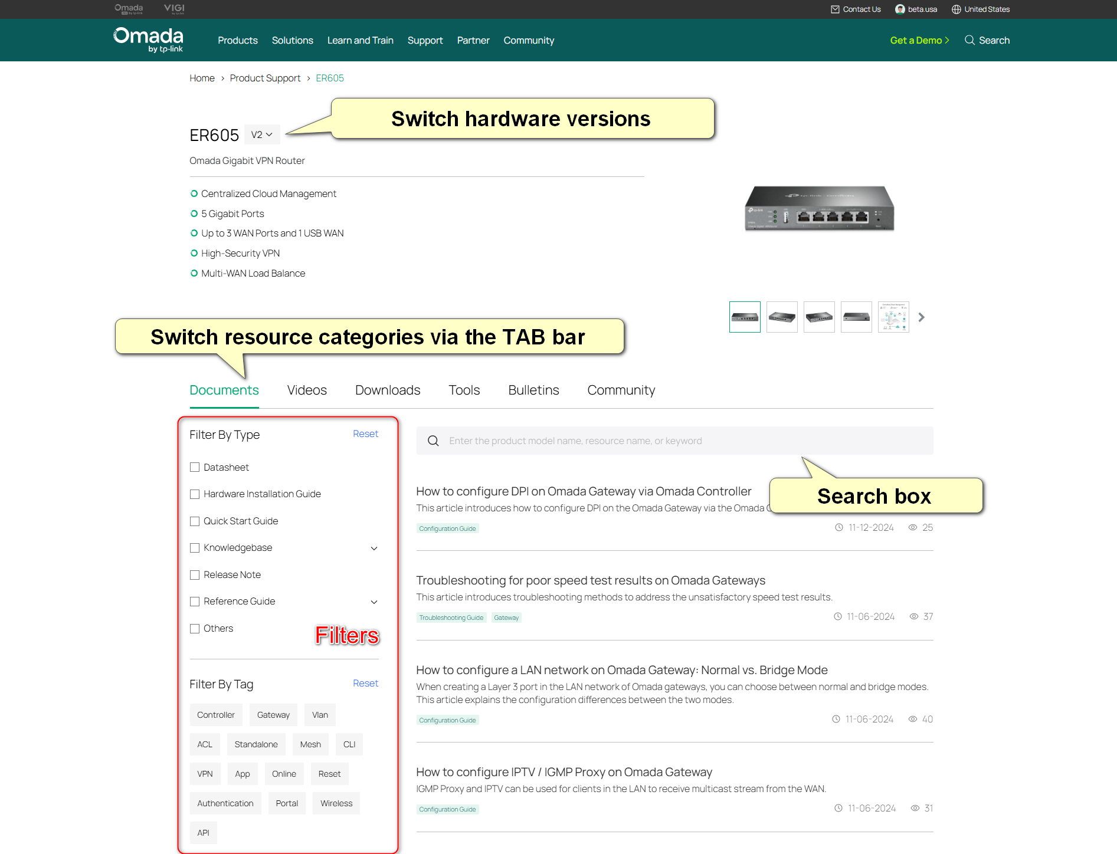Image resolution: width=1117 pixels, height=854 pixels.
Task: Select the Wireless tag filter
Action: click(x=336, y=803)
